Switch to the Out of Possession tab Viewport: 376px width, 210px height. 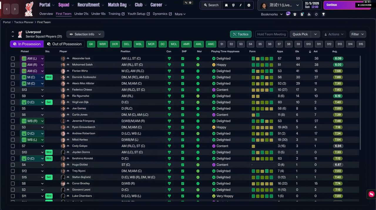64,44
